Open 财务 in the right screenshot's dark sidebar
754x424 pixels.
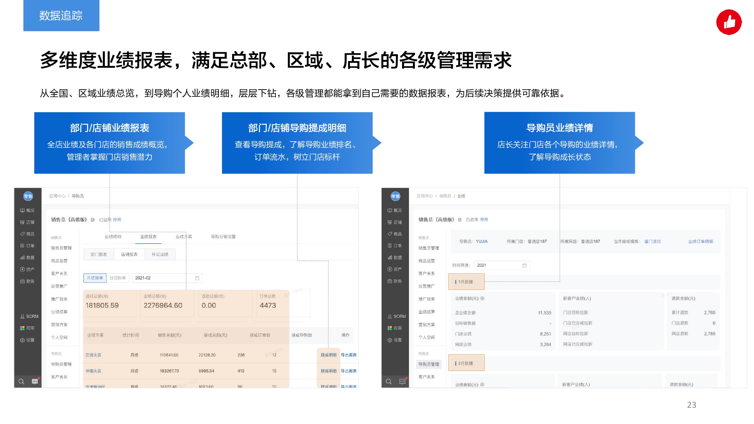coord(395,281)
